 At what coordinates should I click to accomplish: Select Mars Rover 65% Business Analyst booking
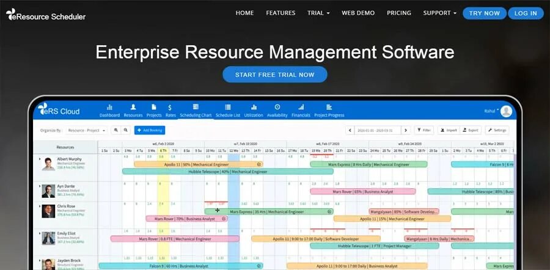click(362, 191)
